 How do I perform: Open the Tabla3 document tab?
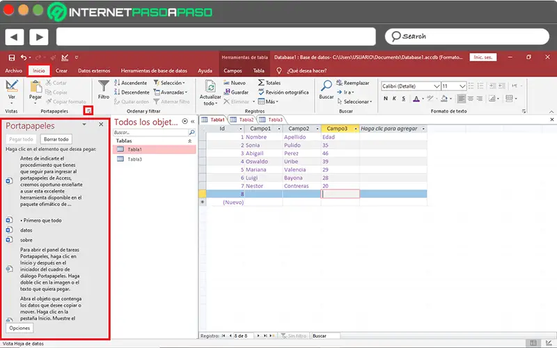272,120
